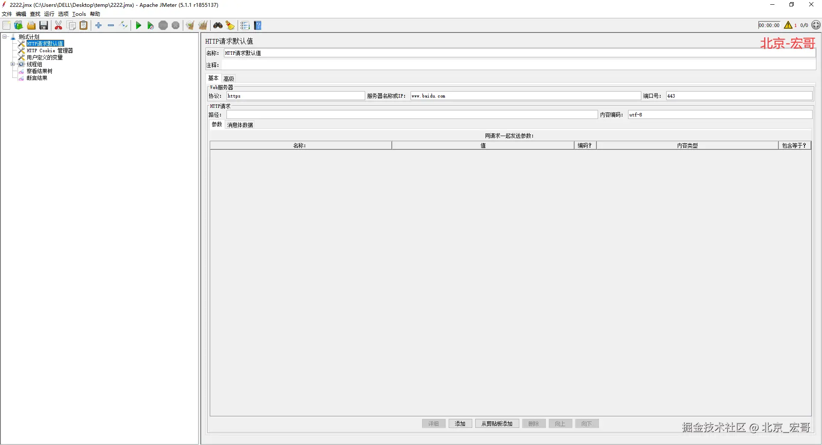Open the 编辑 menu
This screenshot has width=822, height=445.
pyautogui.click(x=21, y=14)
